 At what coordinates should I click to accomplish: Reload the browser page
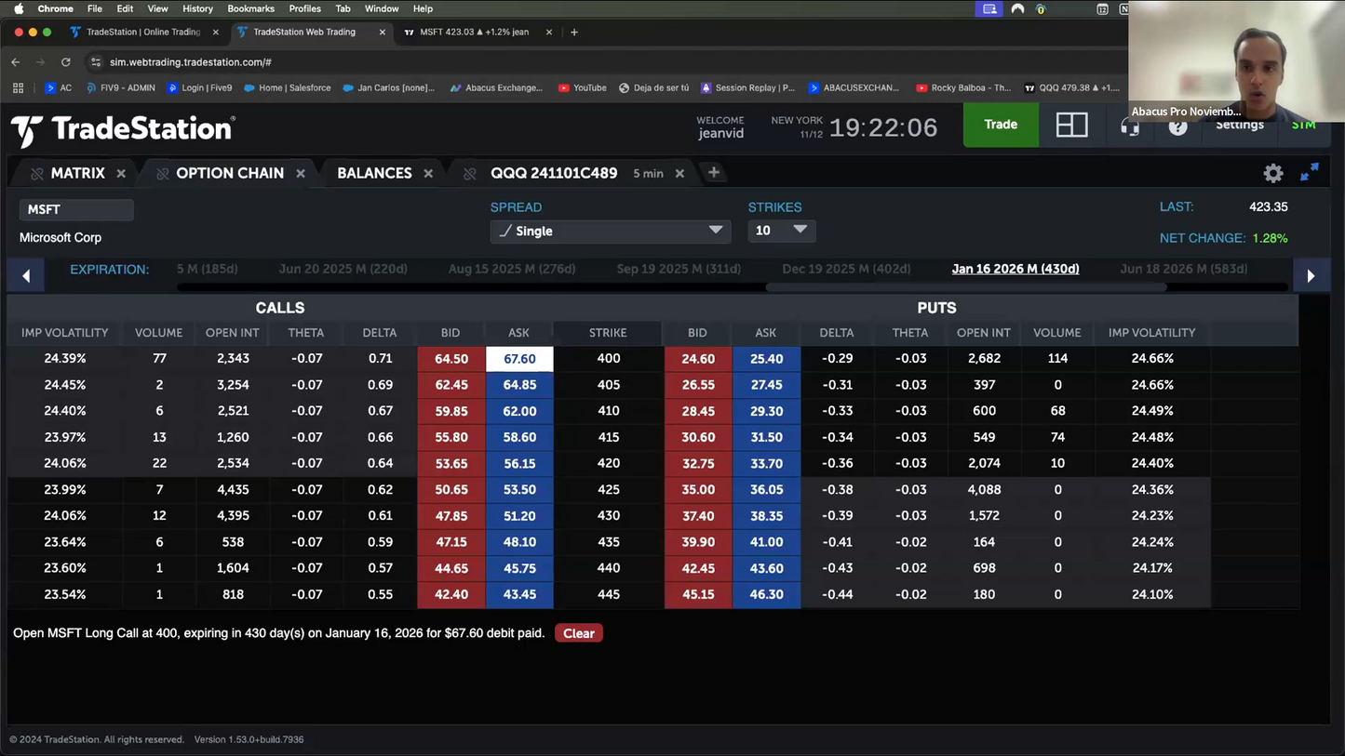click(65, 62)
